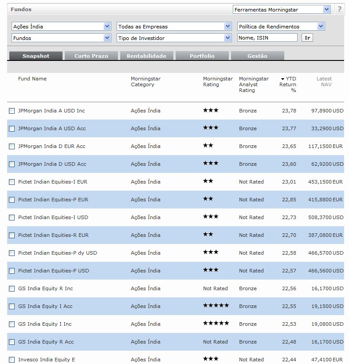This screenshot has height=364, width=349.
Task: Open Pictet Indian Equities-P dy USD fund
Action: [58, 253]
